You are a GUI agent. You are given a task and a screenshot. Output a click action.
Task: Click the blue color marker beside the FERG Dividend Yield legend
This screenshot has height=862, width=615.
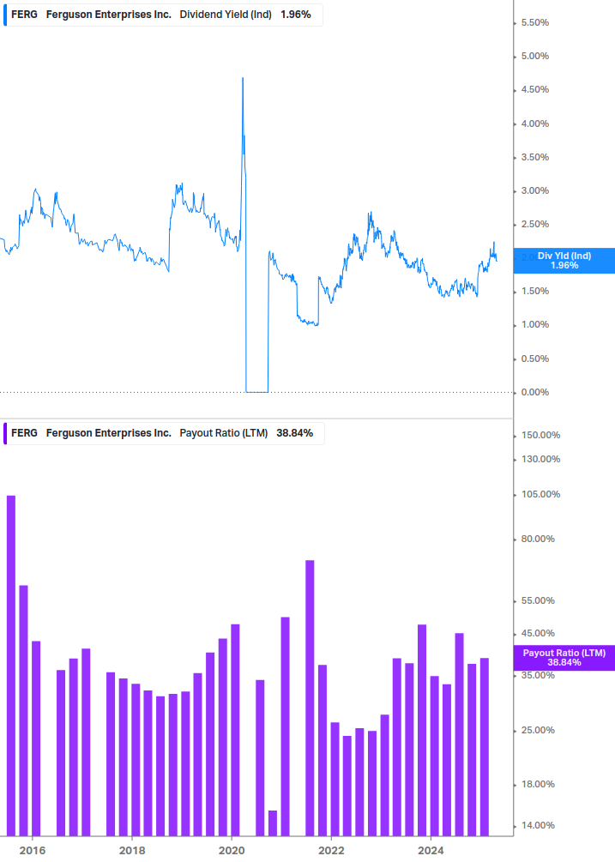click(5, 15)
